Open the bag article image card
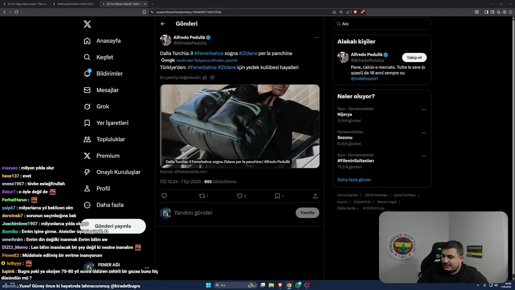Image resolution: width=515 pixels, height=290 pixels. click(x=240, y=126)
